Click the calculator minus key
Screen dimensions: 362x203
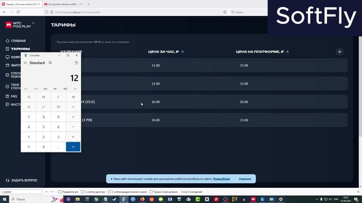coord(73,127)
